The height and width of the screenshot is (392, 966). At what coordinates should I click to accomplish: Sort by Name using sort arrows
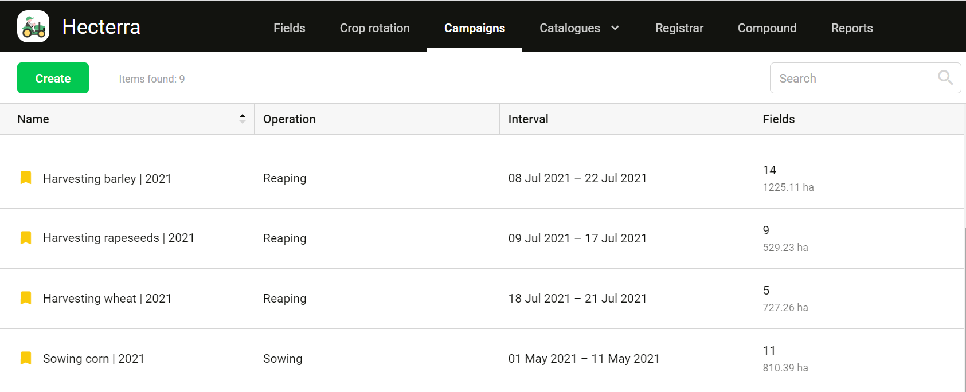click(x=243, y=119)
